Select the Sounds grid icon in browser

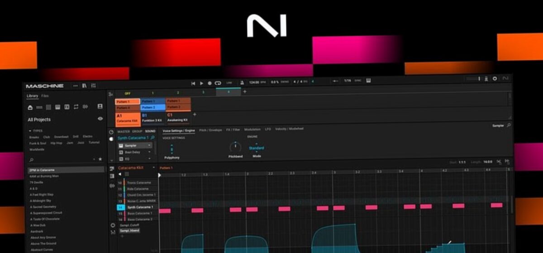click(48, 107)
